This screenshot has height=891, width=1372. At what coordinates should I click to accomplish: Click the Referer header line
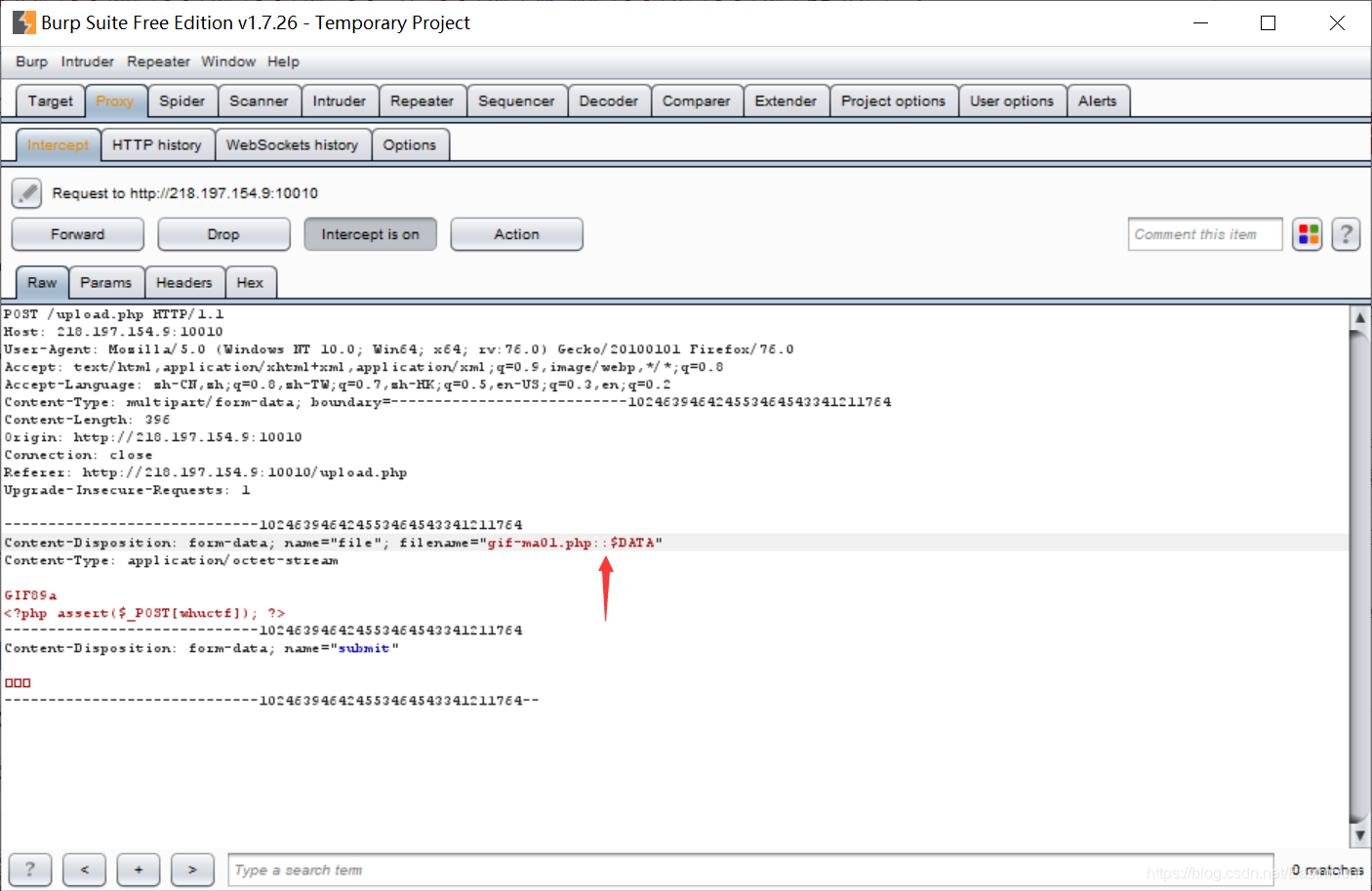pos(205,472)
